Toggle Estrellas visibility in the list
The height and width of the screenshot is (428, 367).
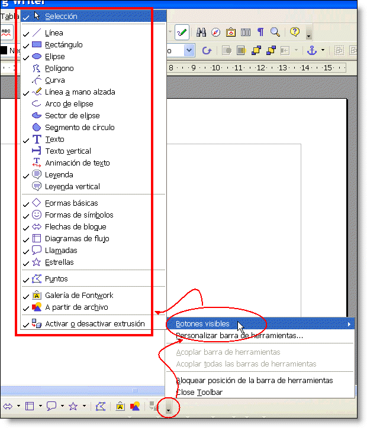(59, 262)
